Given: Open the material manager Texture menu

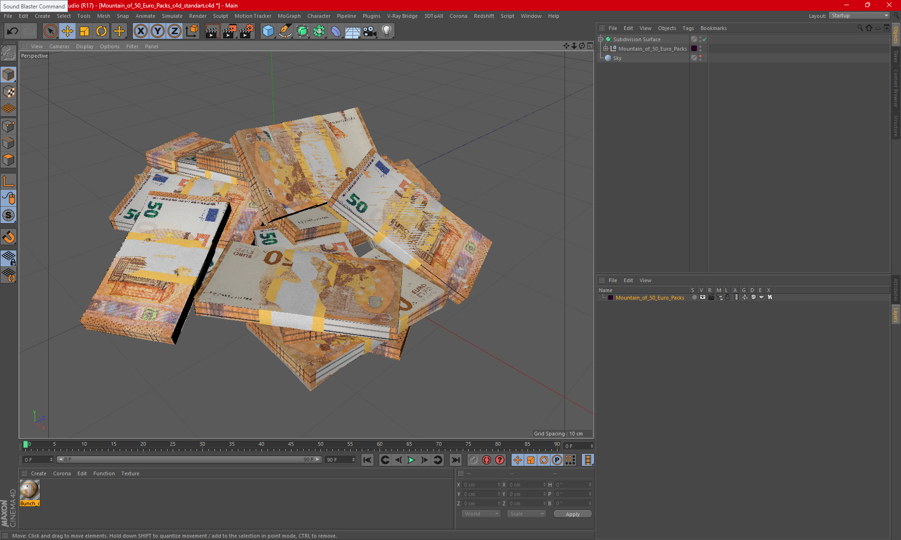Looking at the screenshot, I should 130,473.
